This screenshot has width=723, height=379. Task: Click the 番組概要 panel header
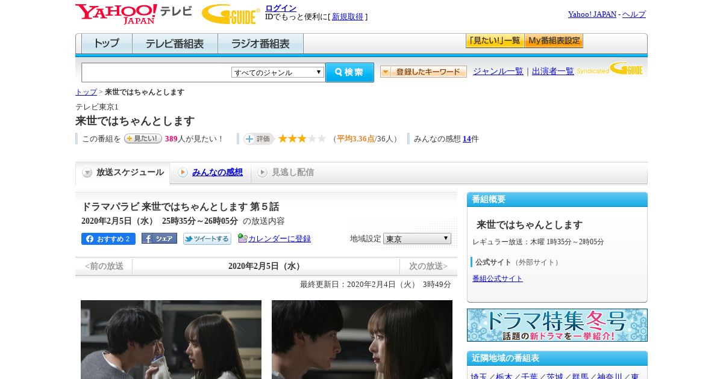point(557,200)
